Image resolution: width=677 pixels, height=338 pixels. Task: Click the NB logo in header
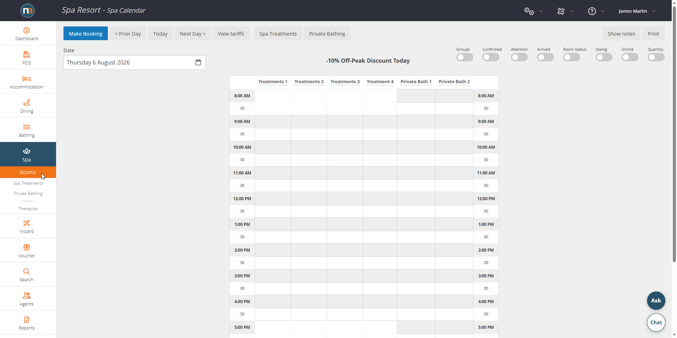28,11
